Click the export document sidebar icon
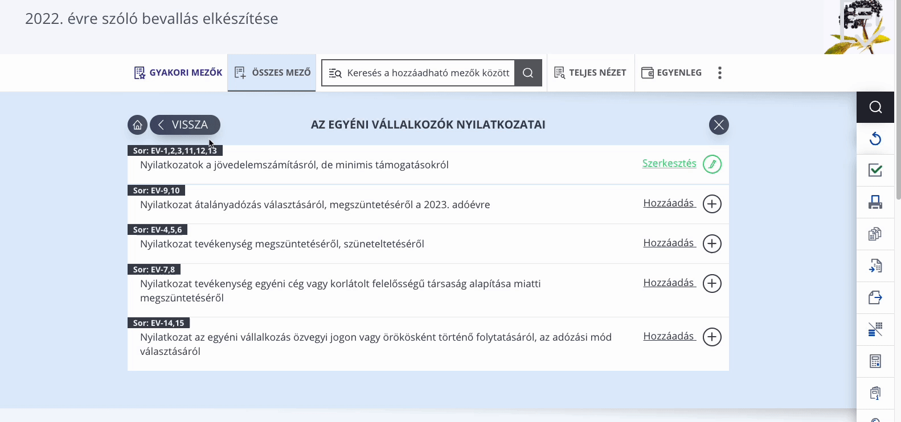The width and height of the screenshot is (901, 422). [x=875, y=297]
